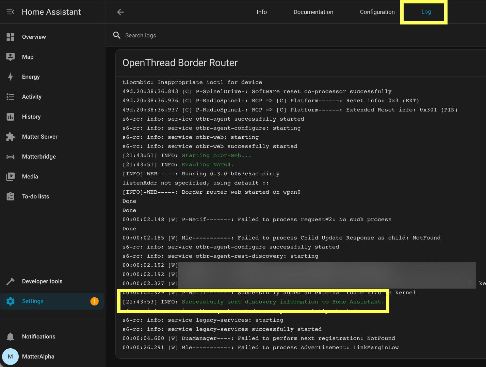Open Media using the play icon
The width and height of the screenshot is (486, 367).
coord(10,177)
